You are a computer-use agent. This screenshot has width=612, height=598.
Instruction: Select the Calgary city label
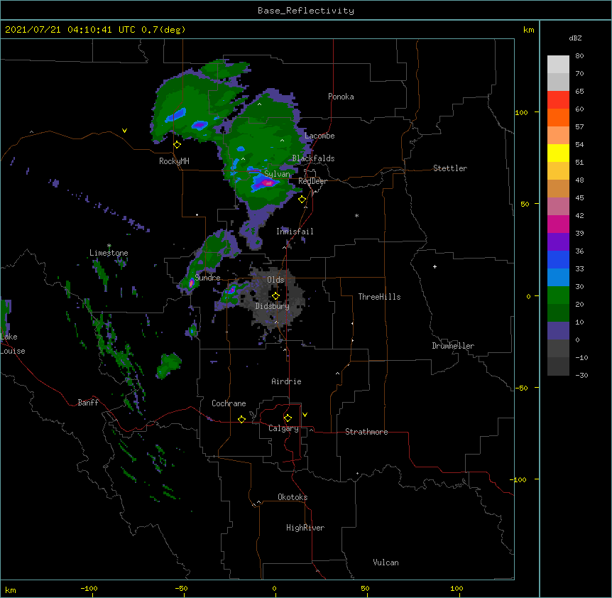283,428
